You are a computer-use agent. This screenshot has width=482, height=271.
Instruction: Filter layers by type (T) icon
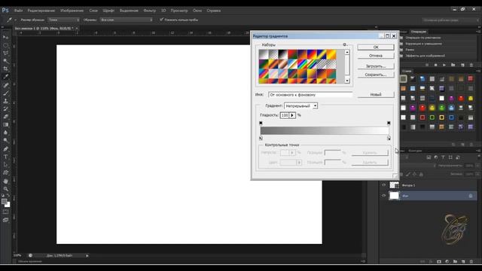443,157
